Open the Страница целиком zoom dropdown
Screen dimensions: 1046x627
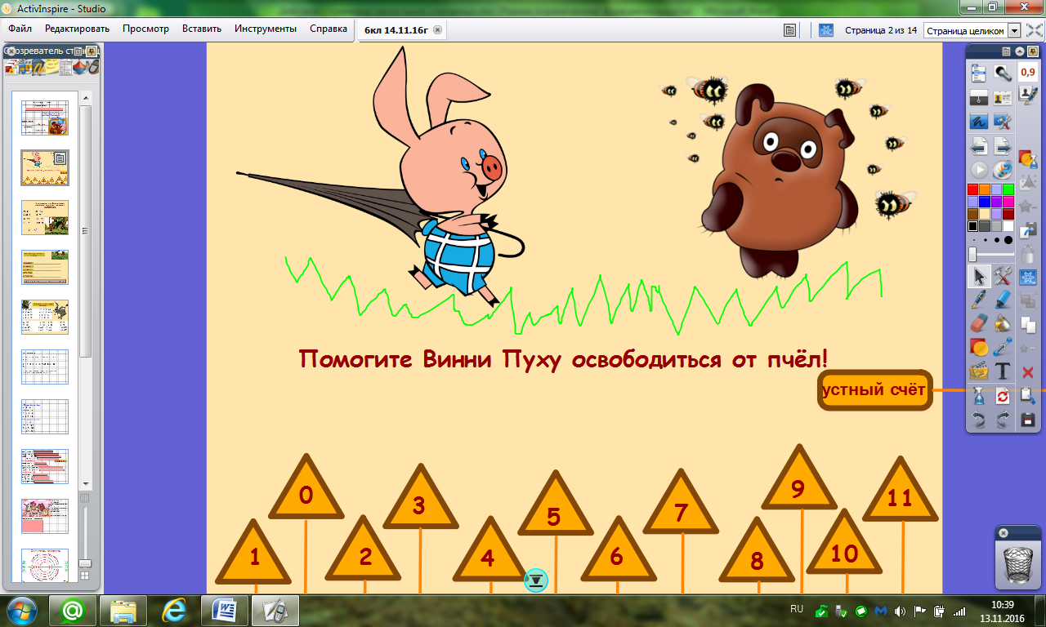(1015, 30)
